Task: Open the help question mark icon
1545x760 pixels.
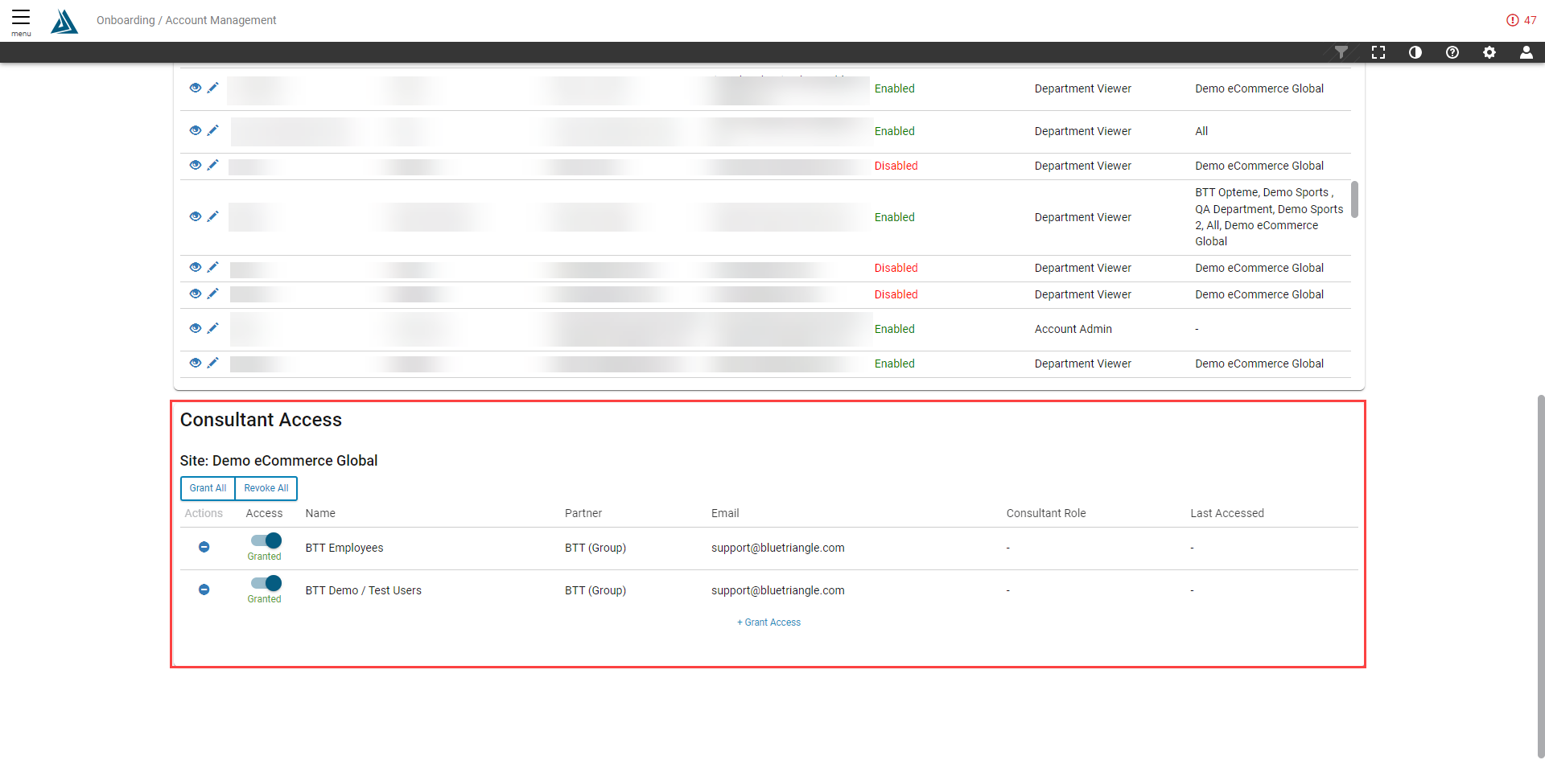Action: tap(1452, 52)
